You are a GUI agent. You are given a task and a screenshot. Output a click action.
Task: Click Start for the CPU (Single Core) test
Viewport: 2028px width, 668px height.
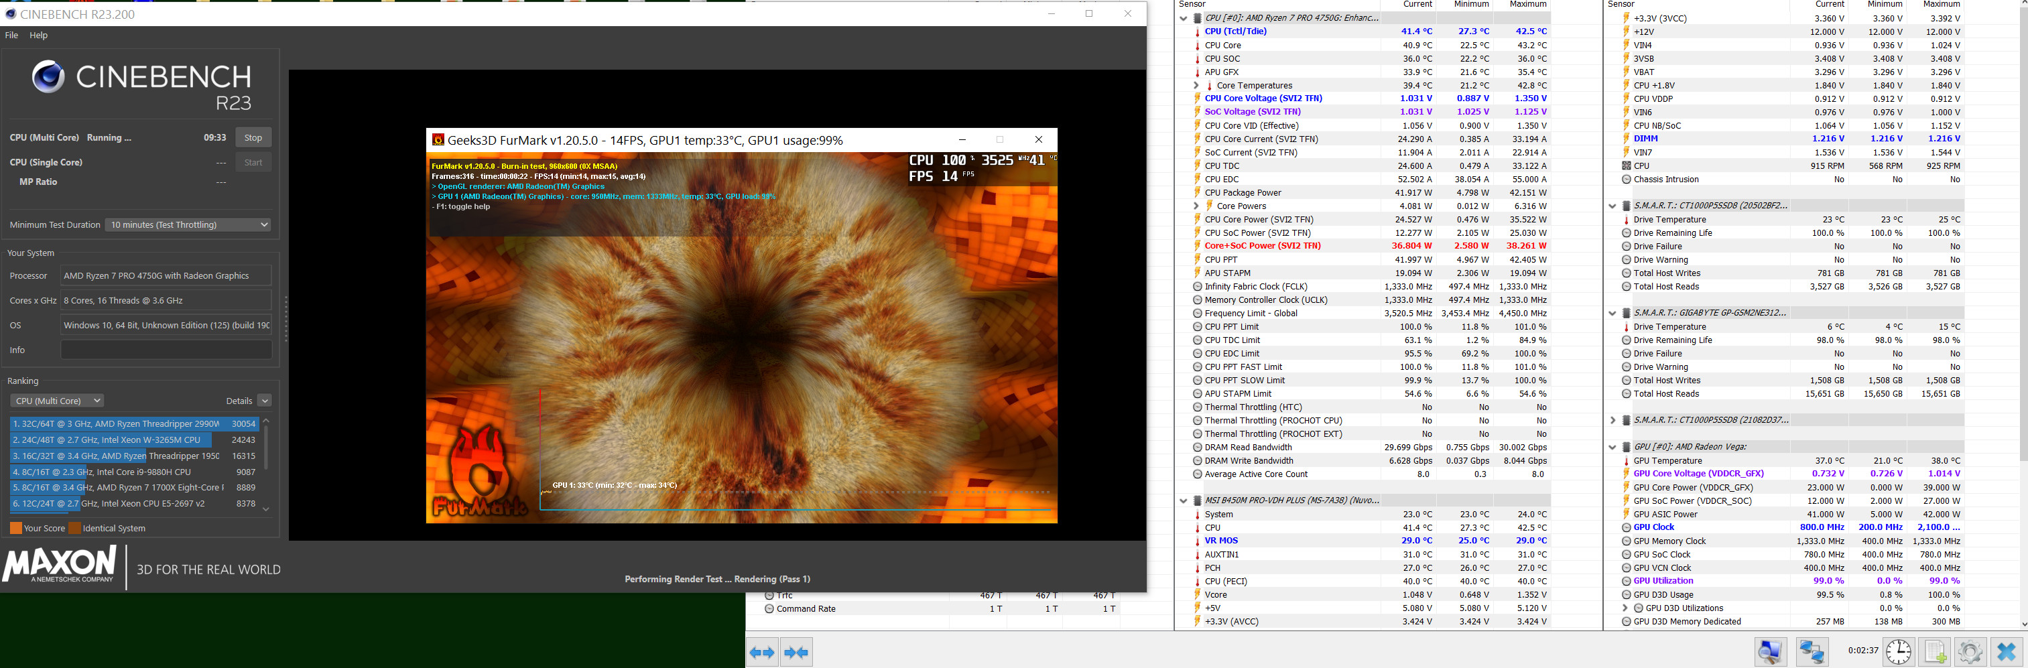[253, 163]
